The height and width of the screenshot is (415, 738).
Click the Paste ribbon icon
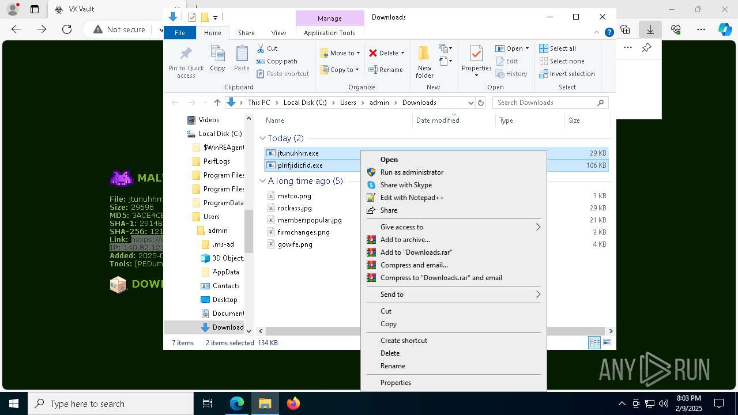[x=242, y=54]
